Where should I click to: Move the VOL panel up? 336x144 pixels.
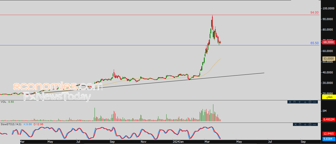[300, 102]
